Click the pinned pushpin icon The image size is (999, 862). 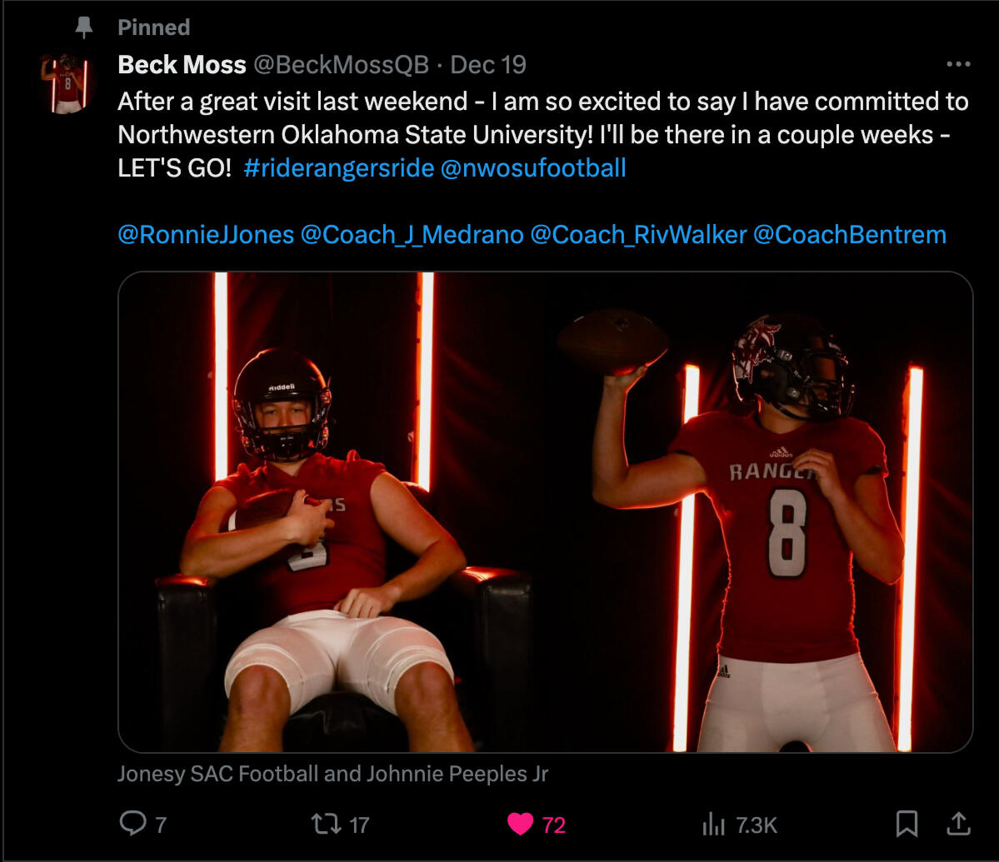pyautogui.click(x=84, y=27)
